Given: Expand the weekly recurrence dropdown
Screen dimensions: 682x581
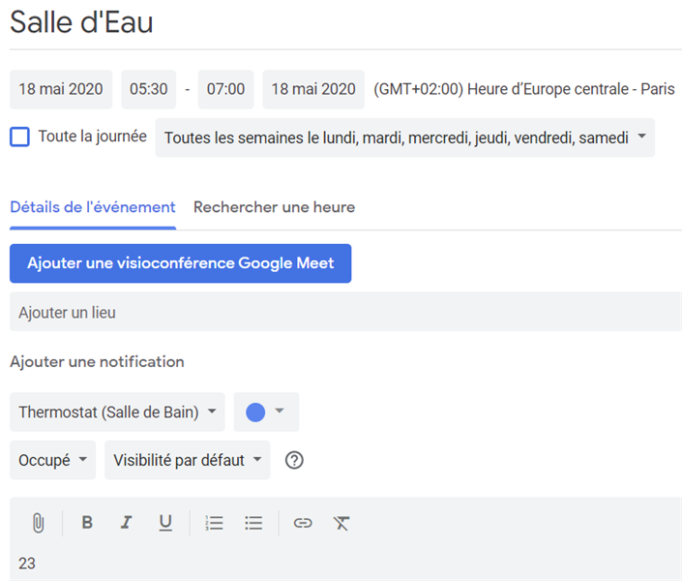Looking at the screenshot, I should (x=404, y=138).
